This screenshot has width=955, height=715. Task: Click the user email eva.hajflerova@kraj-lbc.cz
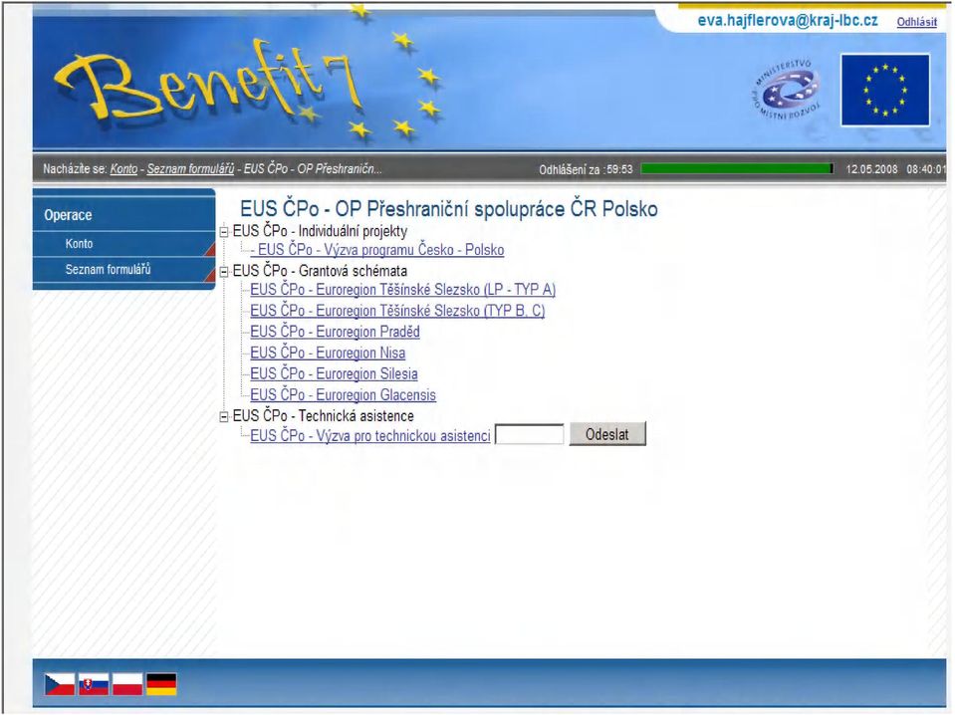(788, 21)
